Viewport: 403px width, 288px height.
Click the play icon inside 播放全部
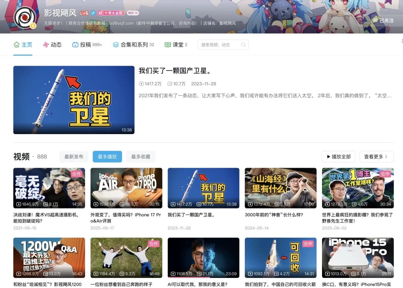tap(329, 157)
